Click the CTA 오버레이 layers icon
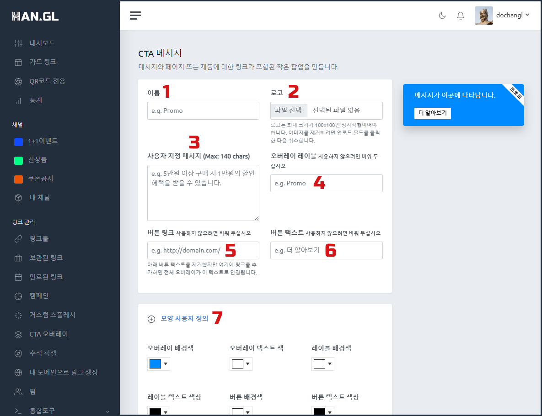 18,334
